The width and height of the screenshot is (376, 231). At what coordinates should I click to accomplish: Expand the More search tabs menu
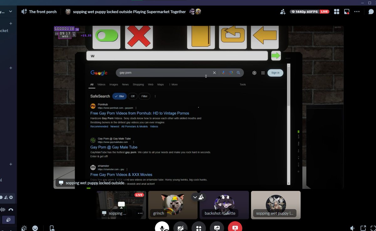(173, 85)
